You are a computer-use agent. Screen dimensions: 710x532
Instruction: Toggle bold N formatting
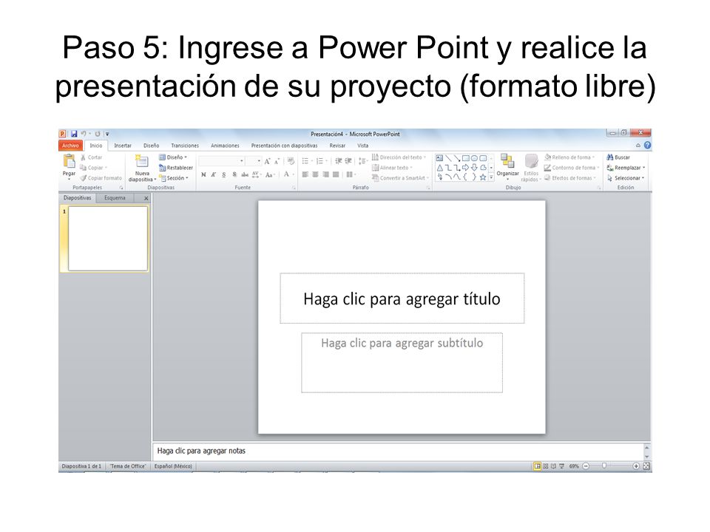coord(203,174)
